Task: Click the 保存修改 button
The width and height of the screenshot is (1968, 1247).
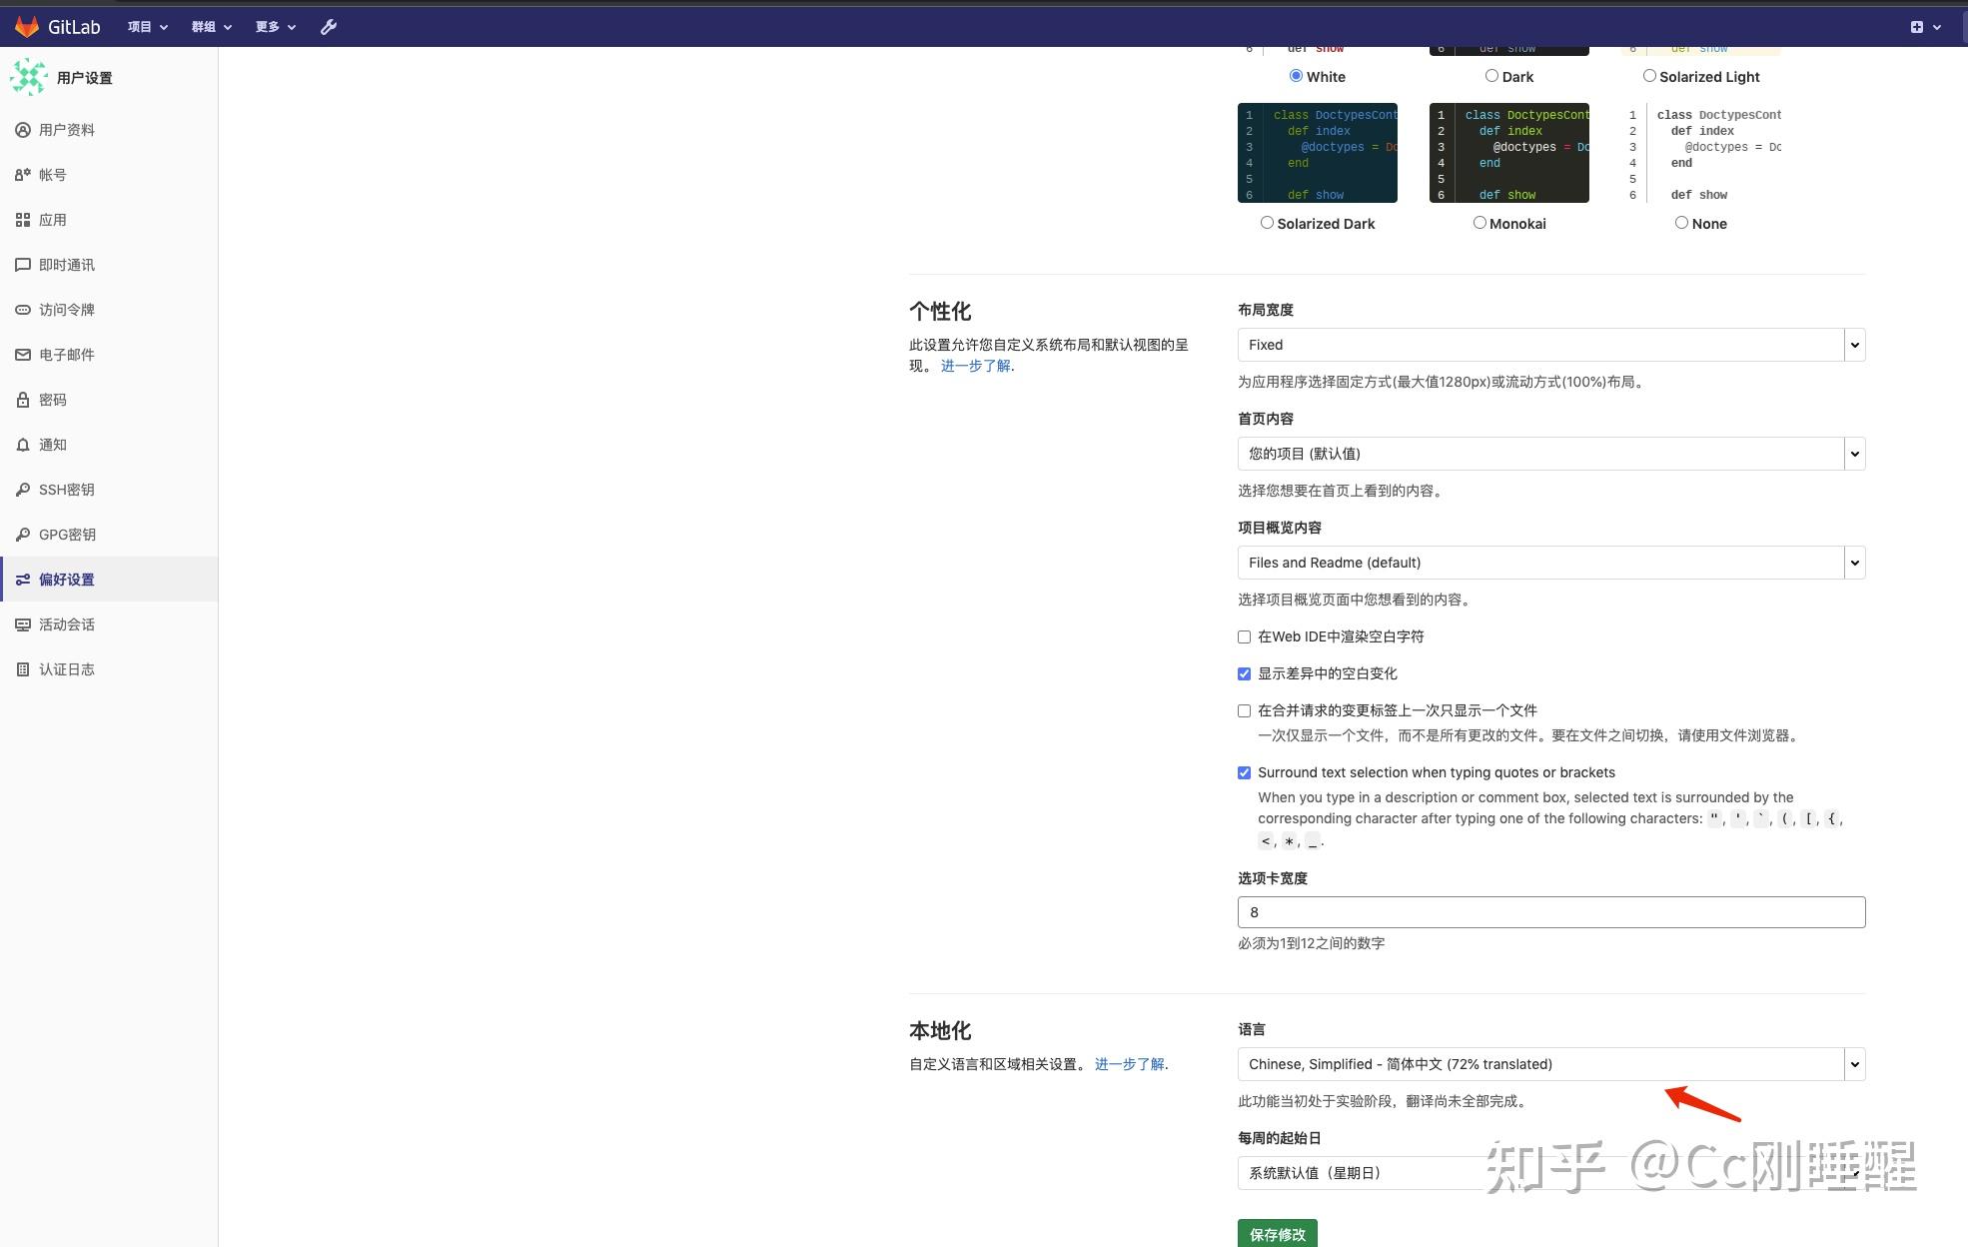Action: point(1277,1234)
